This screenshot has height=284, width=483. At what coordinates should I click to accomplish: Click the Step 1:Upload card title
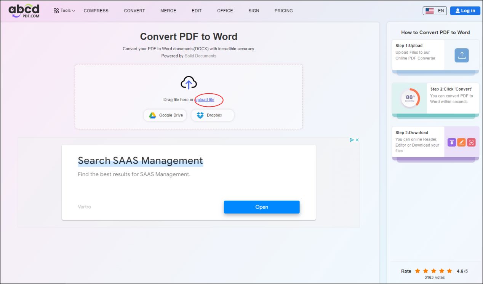point(409,46)
